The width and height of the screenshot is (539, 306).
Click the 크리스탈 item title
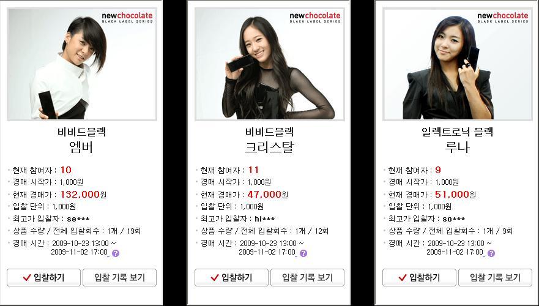pos(269,147)
